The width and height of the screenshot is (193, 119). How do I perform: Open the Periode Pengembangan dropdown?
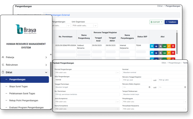point(87,72)
